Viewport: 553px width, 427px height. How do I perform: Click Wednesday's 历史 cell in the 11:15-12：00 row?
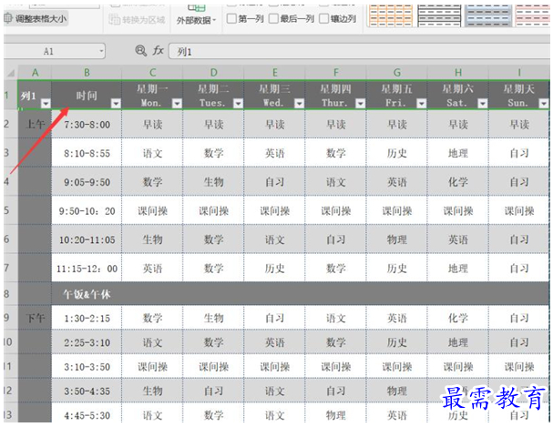tap(275, 269)
